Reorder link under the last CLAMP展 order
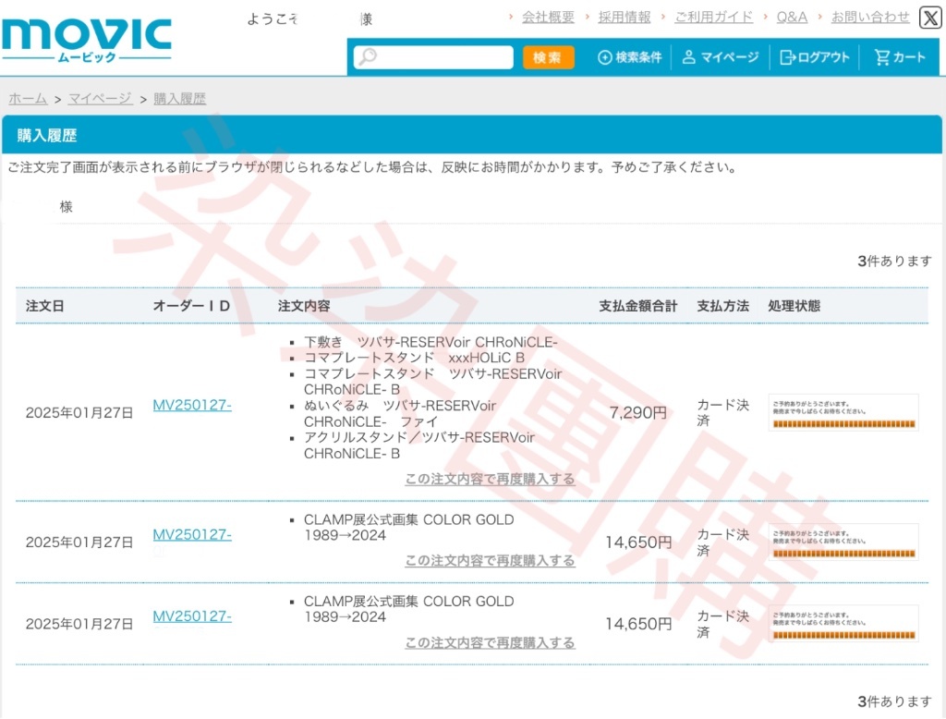 [x=490, y=643]
